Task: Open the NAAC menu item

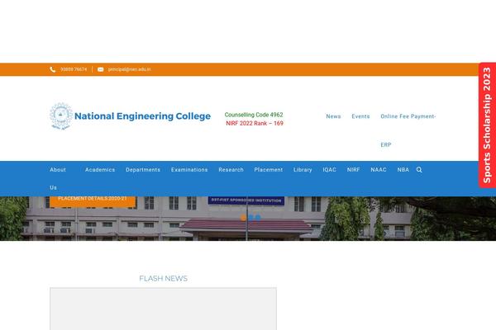Action: coord(379,170)
